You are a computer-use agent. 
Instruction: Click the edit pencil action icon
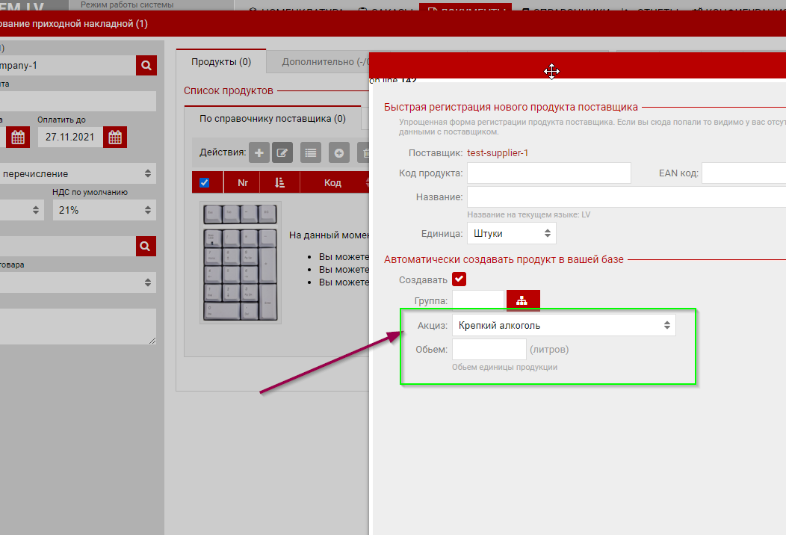click(282, 152)
